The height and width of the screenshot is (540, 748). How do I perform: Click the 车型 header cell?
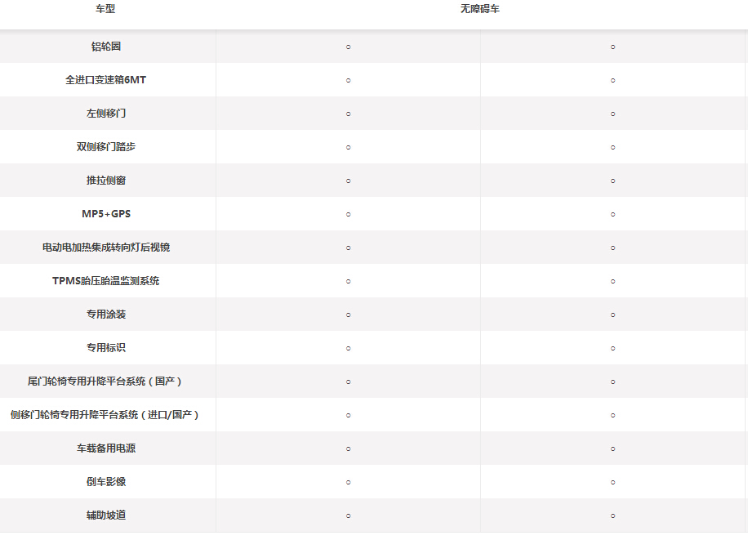[106, 9]
